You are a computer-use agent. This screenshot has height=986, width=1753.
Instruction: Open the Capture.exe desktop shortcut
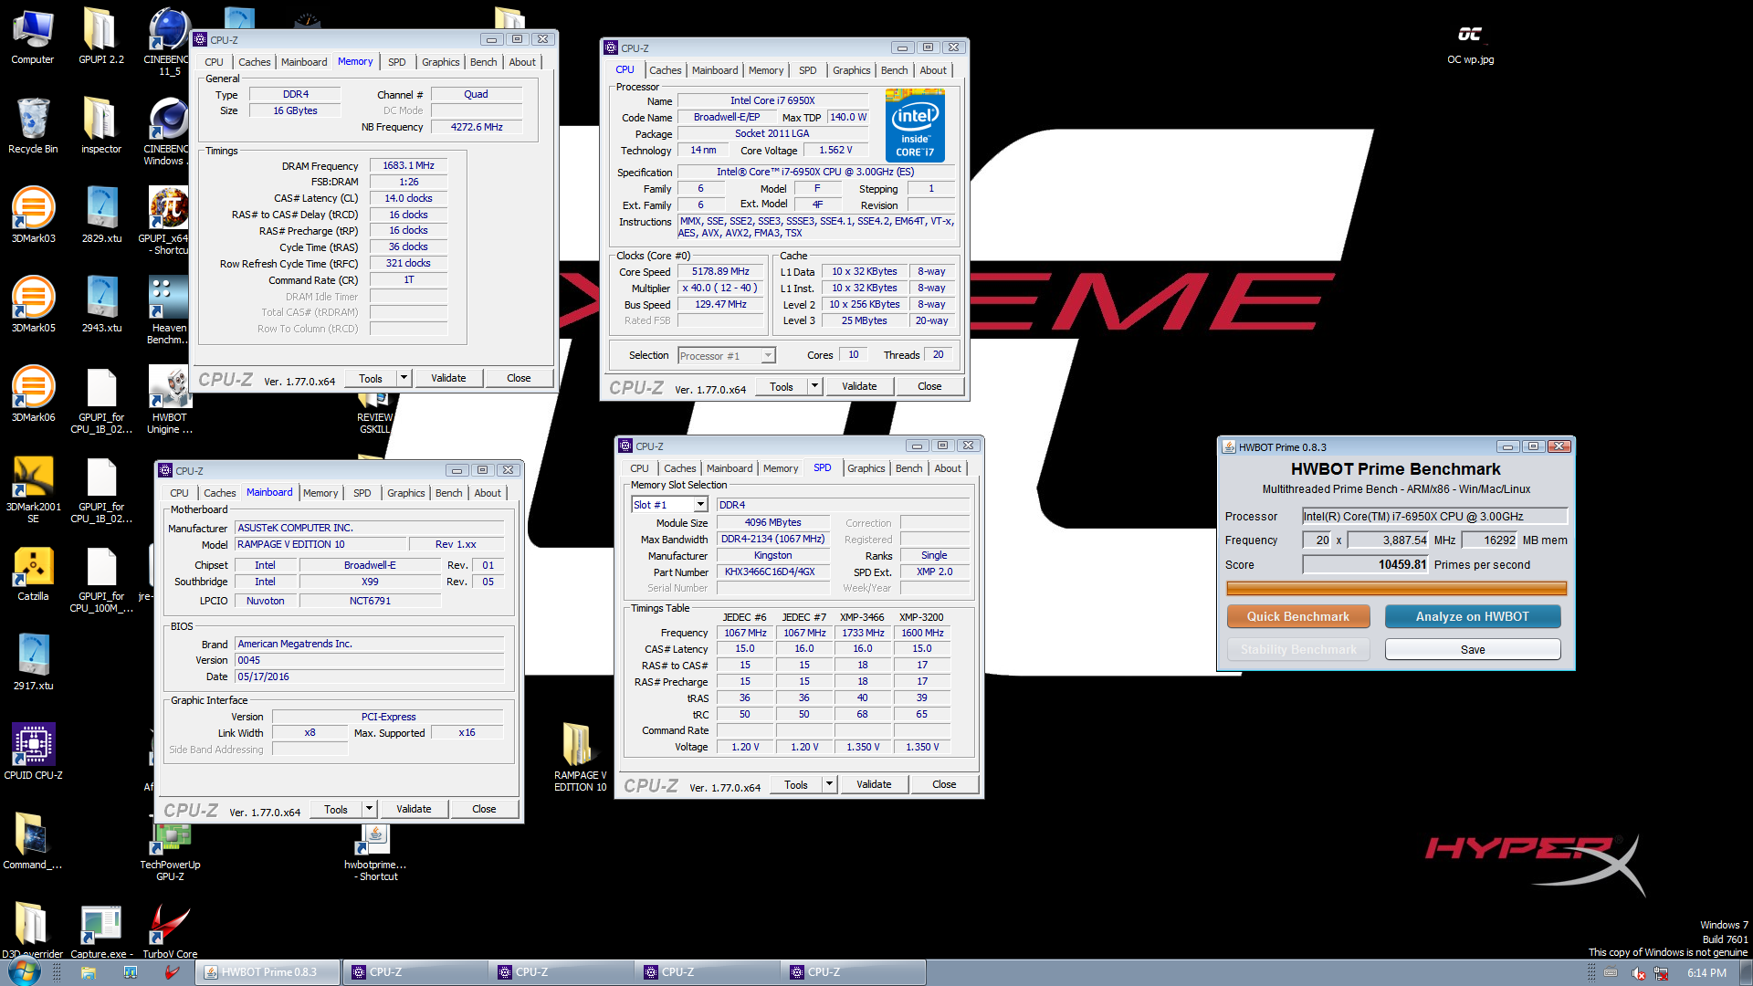pyautogui.click(x=100, y=931)
